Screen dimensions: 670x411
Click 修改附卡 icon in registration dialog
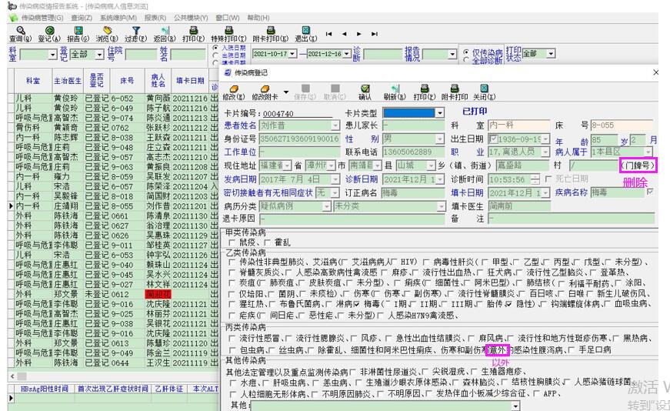click(265, 89)
